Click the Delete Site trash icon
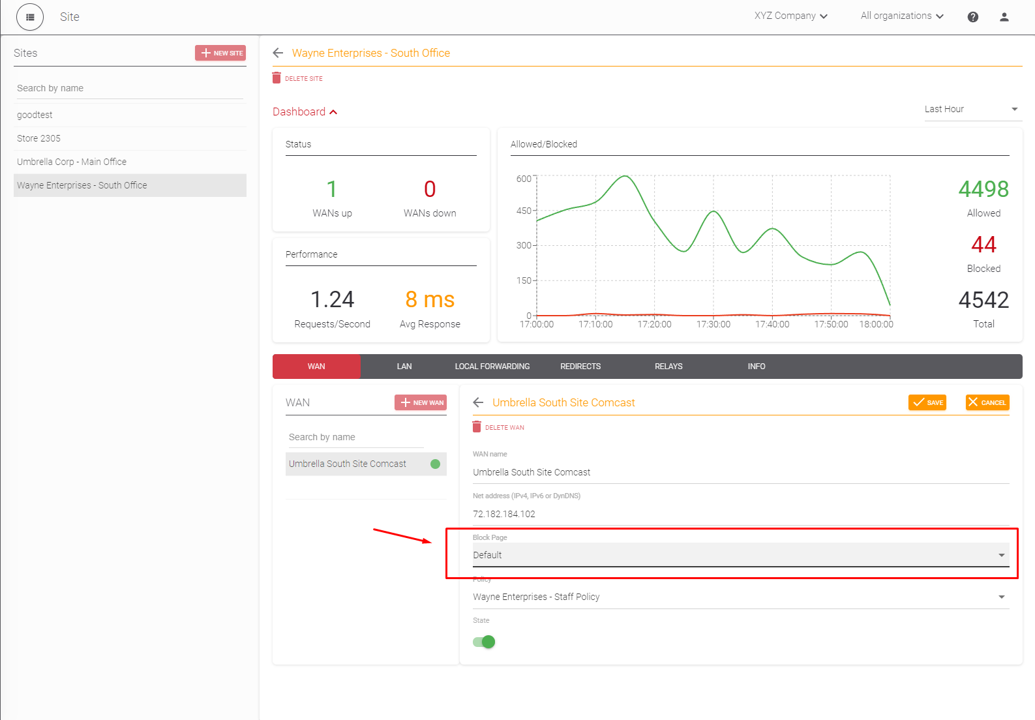 277,78
